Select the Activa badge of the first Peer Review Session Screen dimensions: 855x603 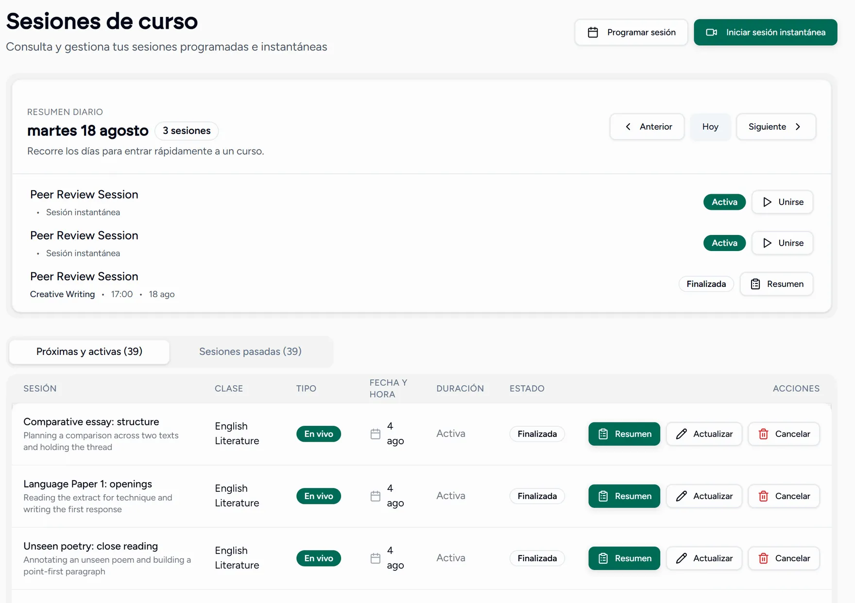(724, 202)
